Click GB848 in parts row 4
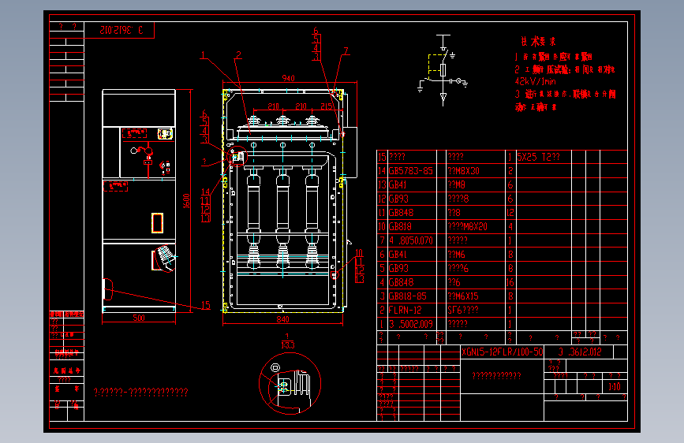 click(x=401, y=282)
